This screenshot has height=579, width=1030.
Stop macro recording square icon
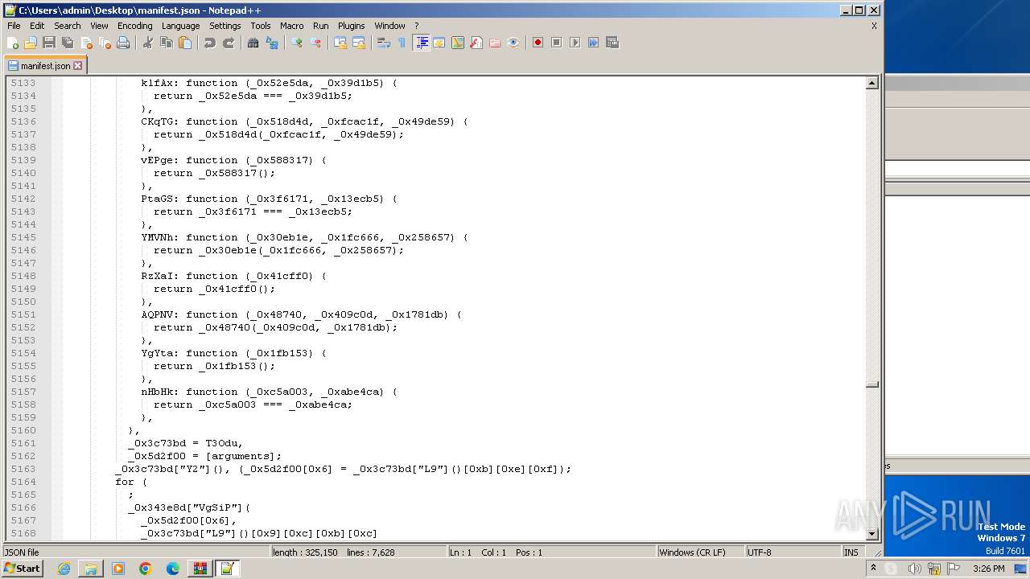point(556,43)
